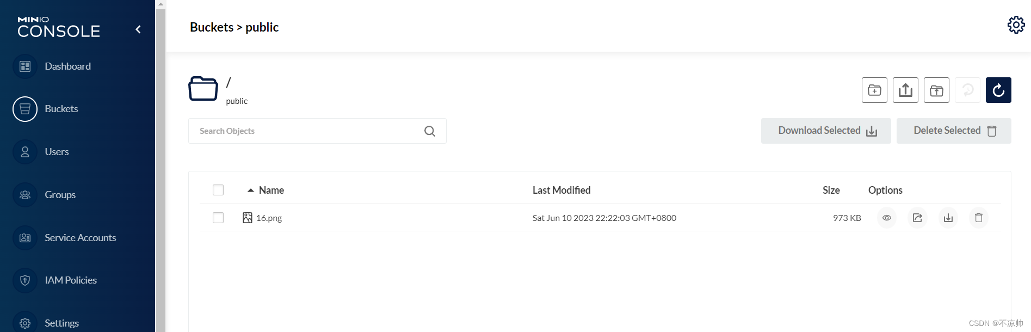This screenshot has height=332, width=1031.
Task: Open bucket settings gear icon
Action: click(x=1016, y=24)
